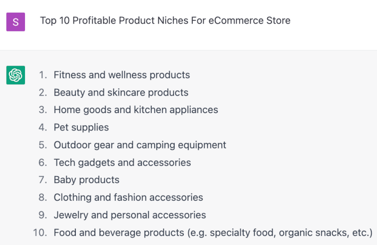
Task: Click the purple S user avatar
Action: [16, 22]
